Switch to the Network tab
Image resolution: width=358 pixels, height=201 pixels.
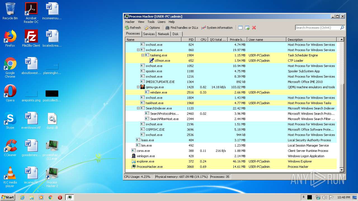click(x=164, y=34)
